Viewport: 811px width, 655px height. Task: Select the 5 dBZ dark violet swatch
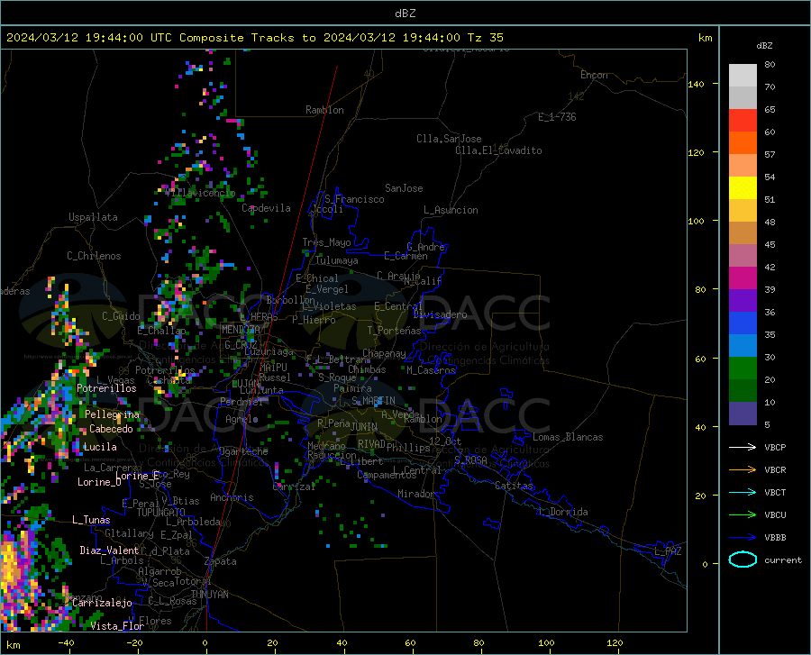pyautogui.click(x=743, y=414)
